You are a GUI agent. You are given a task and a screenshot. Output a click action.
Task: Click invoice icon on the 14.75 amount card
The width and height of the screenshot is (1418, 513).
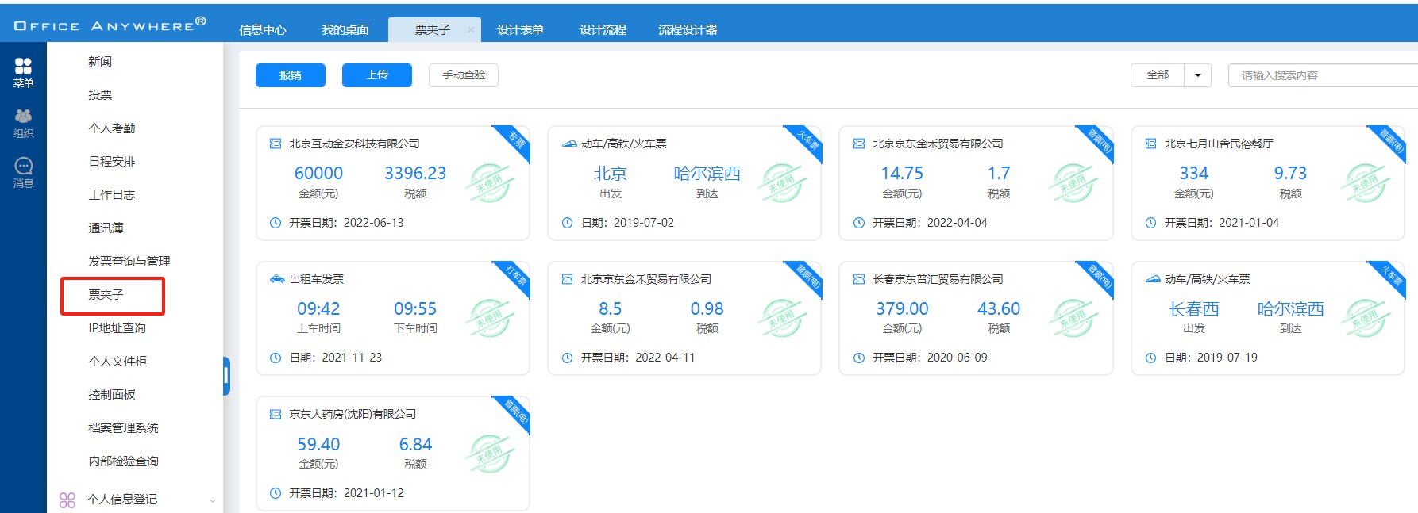coord(858,144)
